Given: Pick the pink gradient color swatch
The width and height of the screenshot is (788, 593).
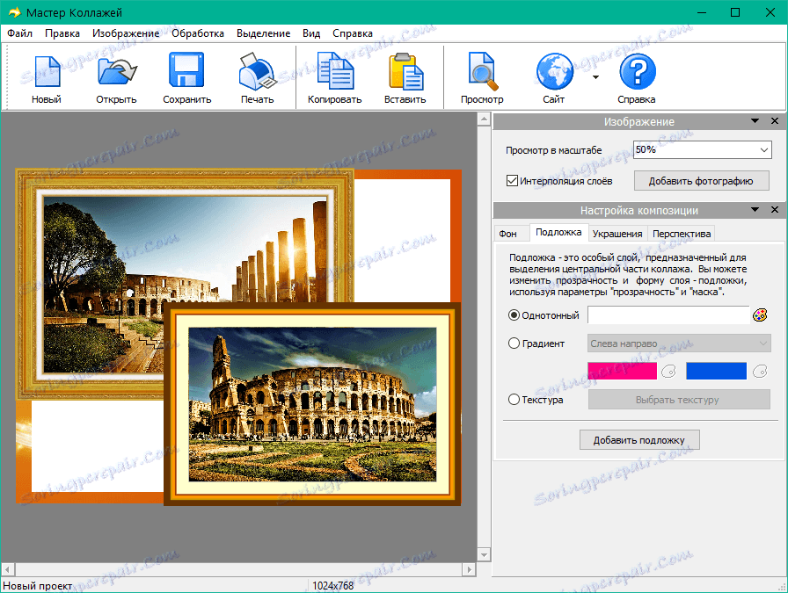Looking at the screenshot, I should [x=622, y=371].
